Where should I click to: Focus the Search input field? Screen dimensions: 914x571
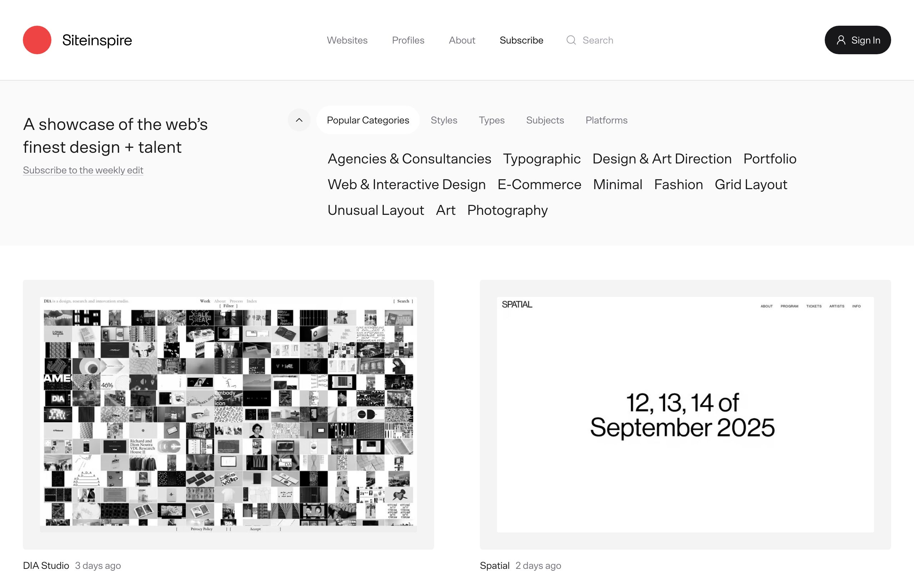click(598, 40)
